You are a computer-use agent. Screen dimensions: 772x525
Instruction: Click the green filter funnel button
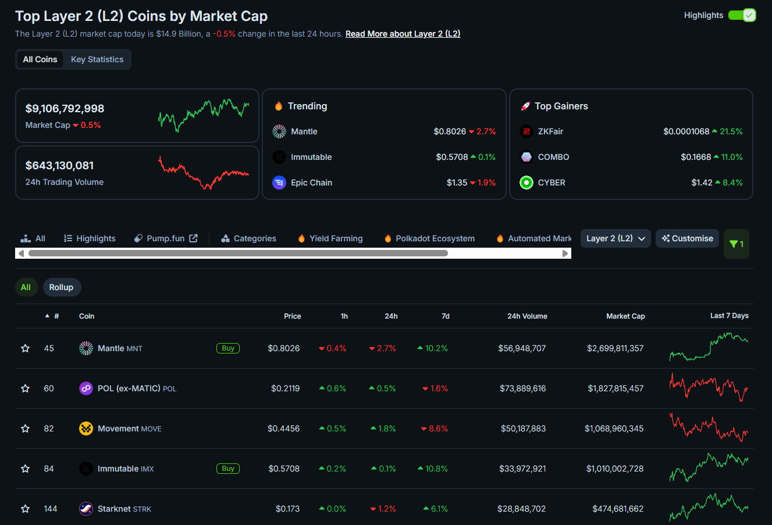(737, 244)
